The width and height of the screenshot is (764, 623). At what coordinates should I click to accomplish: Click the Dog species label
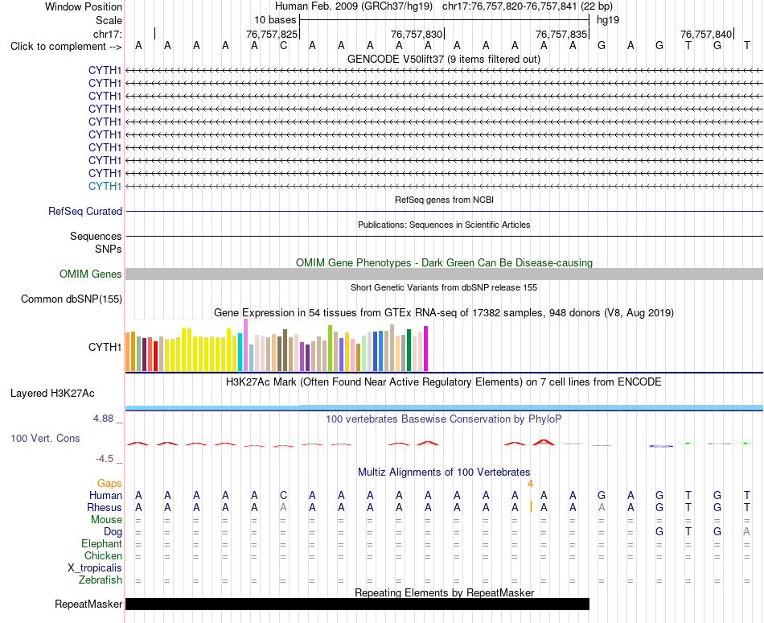(113, 532)
